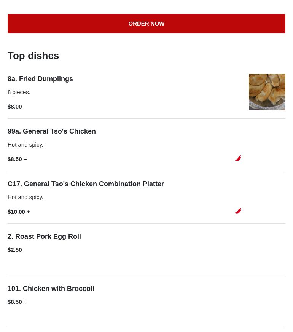Click "Hot and spicy." under C17. Combination Platter
The width and height of the screenshot is (293, 332).
(x=25, y=197)
